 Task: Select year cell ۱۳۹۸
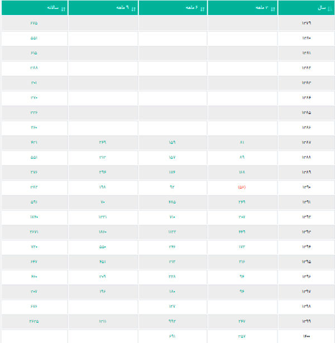pyautogui.click(x=307, y=306)
